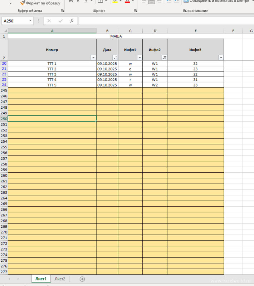Open the Дата column filter dropdown
Viewport: 254px width, 286px height.
pyautogui.click(x=115, y=58)
